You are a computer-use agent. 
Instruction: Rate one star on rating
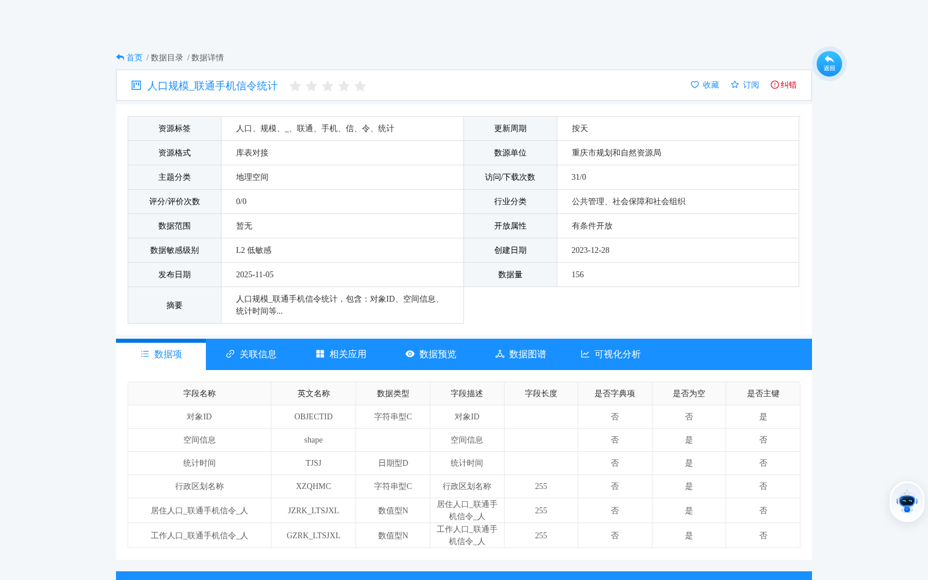point(295,86)
